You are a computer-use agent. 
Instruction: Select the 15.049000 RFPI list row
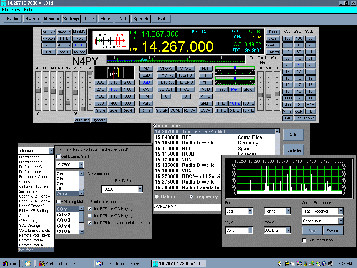tap(215, 137)
